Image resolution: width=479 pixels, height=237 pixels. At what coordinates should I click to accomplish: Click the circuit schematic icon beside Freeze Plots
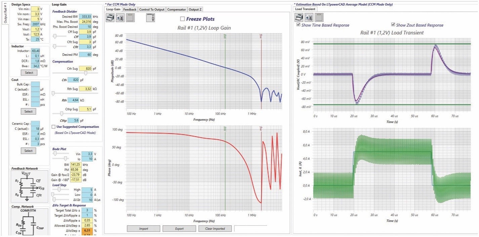[151, 18]
